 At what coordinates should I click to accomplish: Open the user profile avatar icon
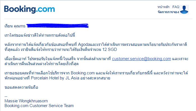[184, 10]
